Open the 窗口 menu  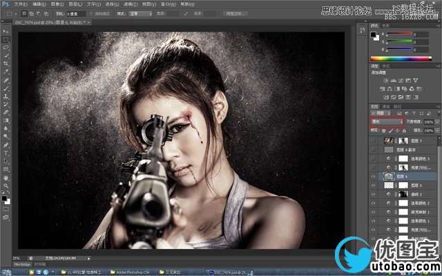pos(168,4)
